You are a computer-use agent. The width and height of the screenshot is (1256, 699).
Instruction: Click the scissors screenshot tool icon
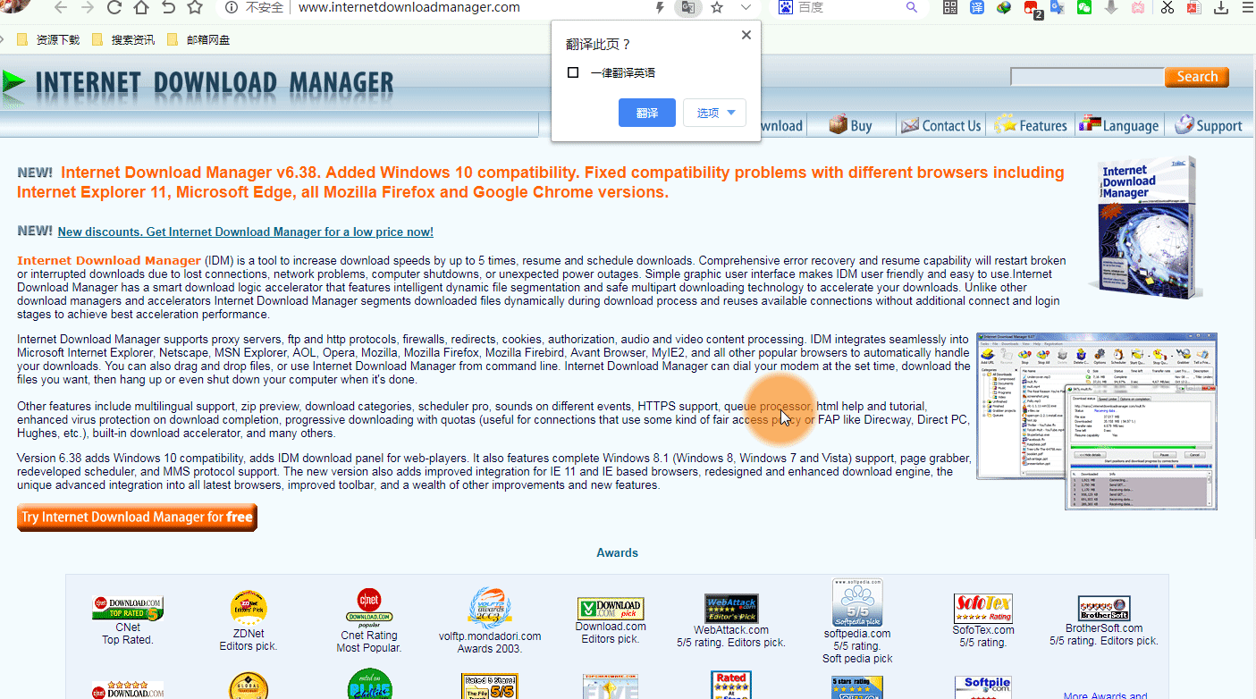click(1167, 8)
